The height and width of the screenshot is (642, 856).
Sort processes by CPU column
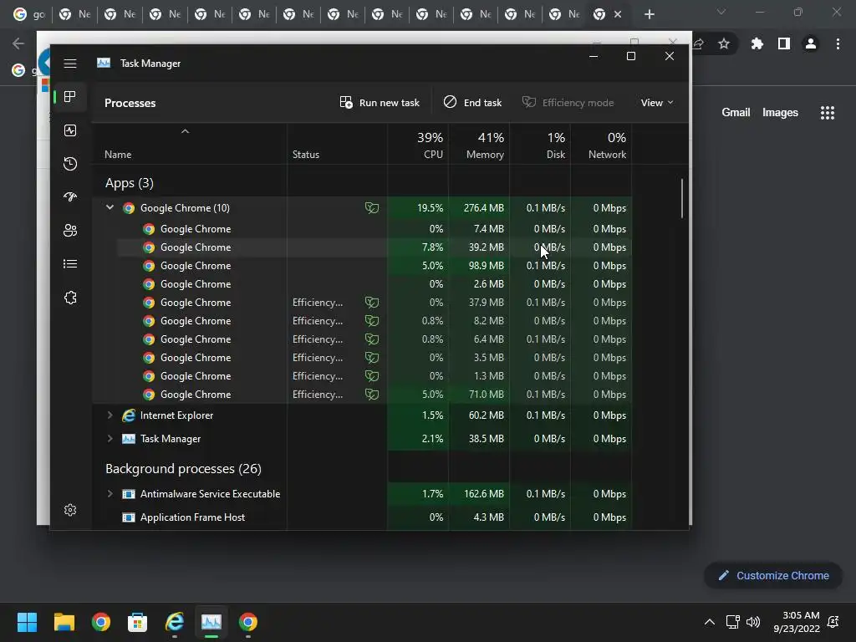click(x=418, y=145)
